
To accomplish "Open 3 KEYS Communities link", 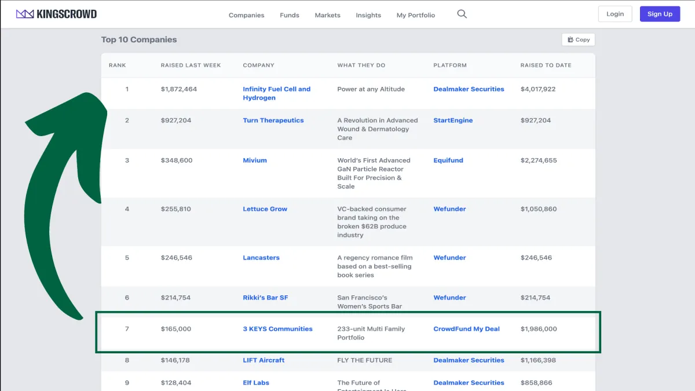I will (x=277, y=329).
